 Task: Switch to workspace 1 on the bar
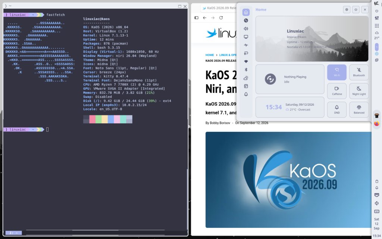pos(377,47)
